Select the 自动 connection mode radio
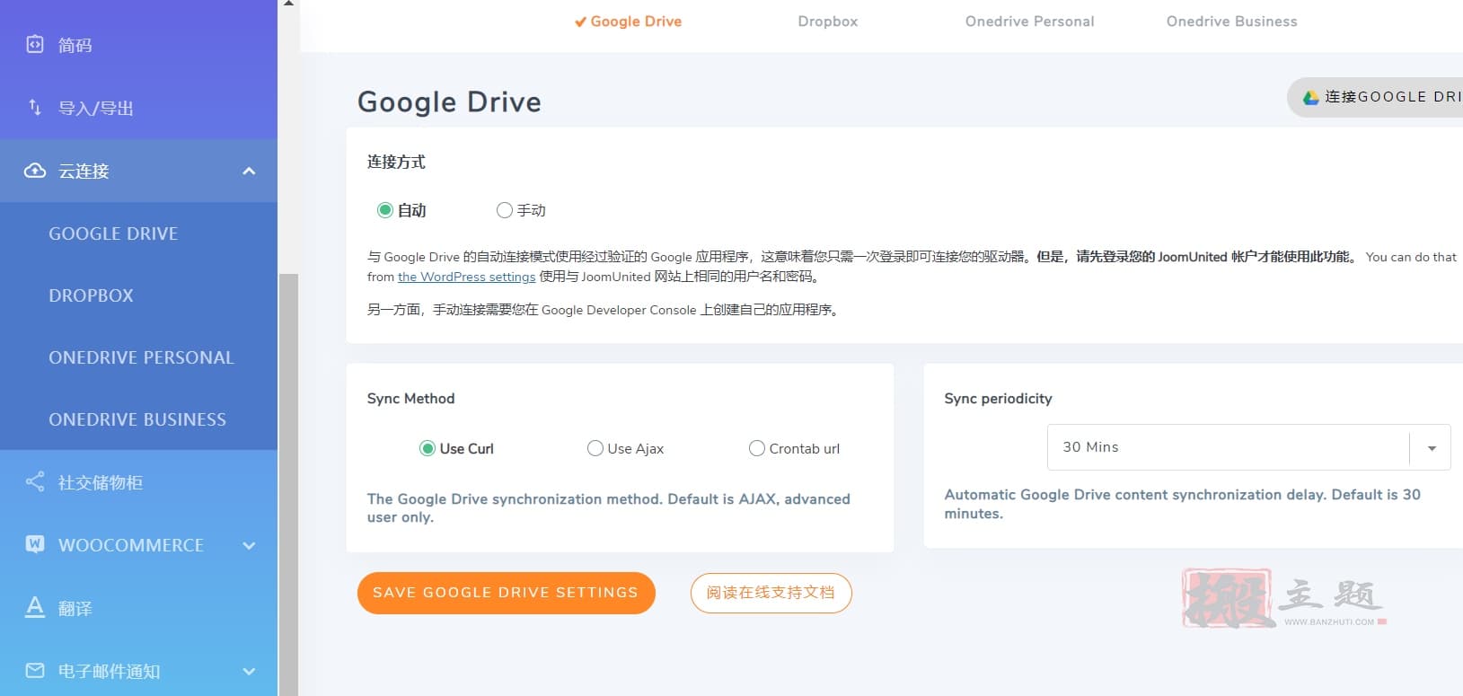 [x=385, y=210]
